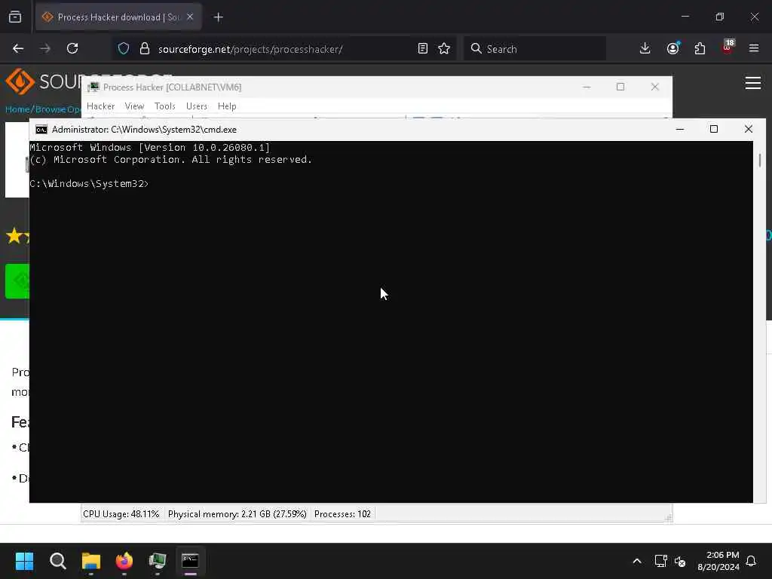Open Firefox application hamburger menu
This screenshot has width=772, height=579.
754,49
